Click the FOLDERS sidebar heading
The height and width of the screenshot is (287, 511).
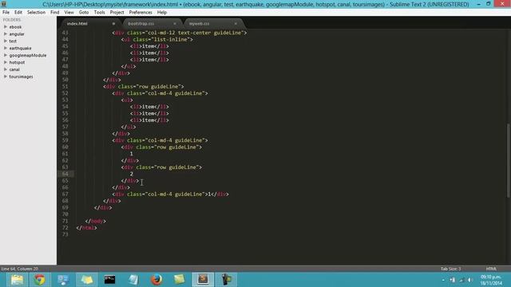tap(12, 20)
